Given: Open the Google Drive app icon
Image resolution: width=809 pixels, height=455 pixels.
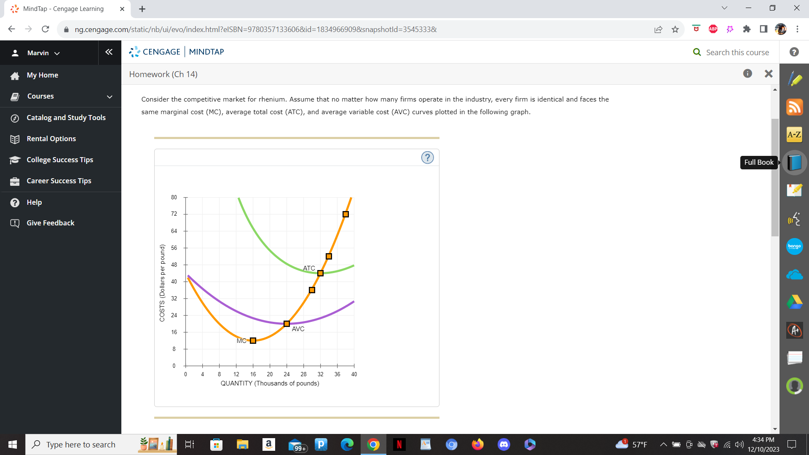Looking at the screenshot, I should (x=795, y=302).
